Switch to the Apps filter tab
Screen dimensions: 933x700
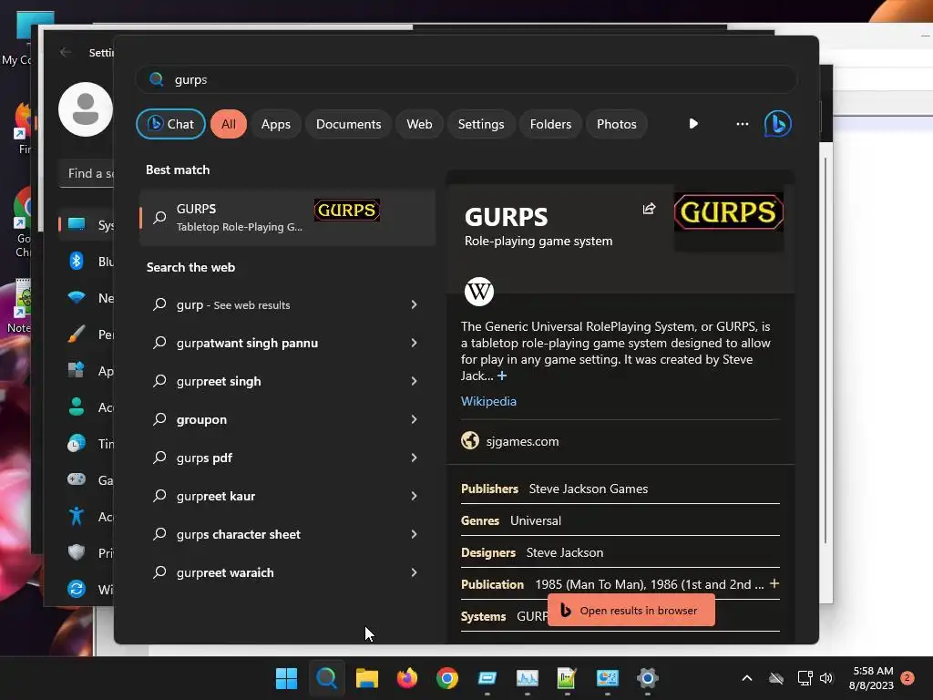pos(275,124)
